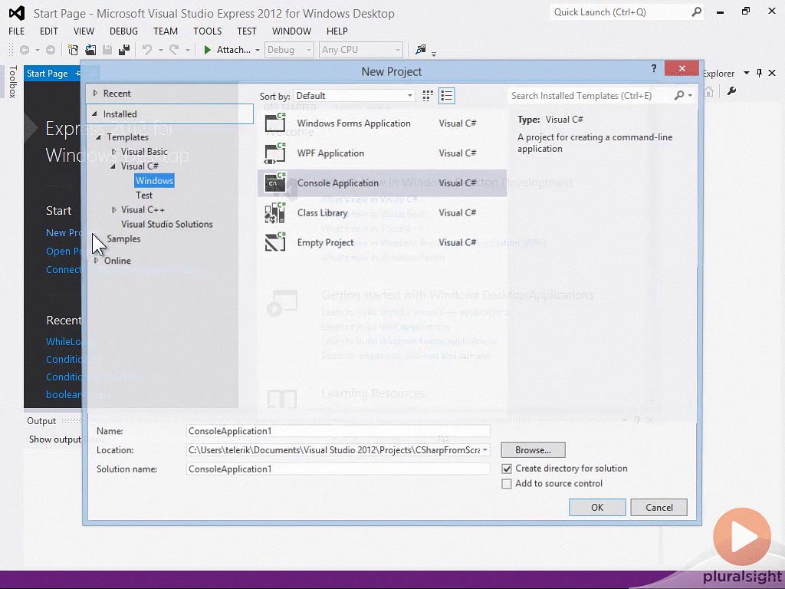Click the Visual Studio logo icon
This screenshot has height=589, width=785.
(x=17, y=13)
